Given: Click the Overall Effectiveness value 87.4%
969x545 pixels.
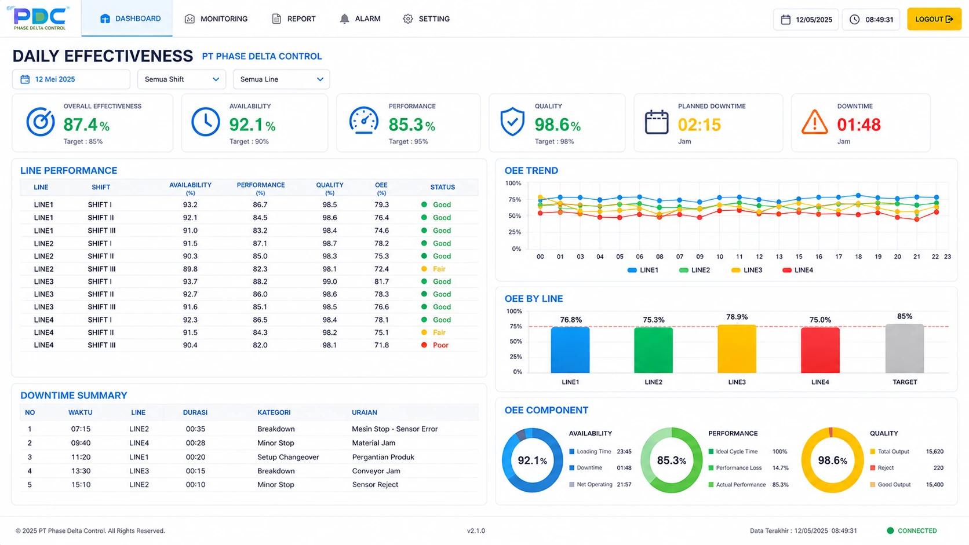Looking at the screenshot, I should point(86,125).
